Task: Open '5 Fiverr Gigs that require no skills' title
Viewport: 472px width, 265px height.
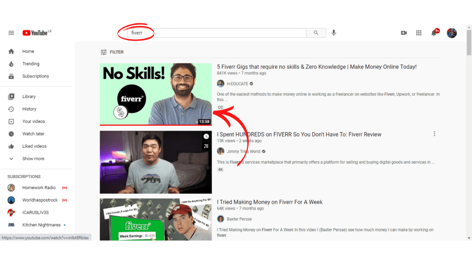Action: point(317,67)
